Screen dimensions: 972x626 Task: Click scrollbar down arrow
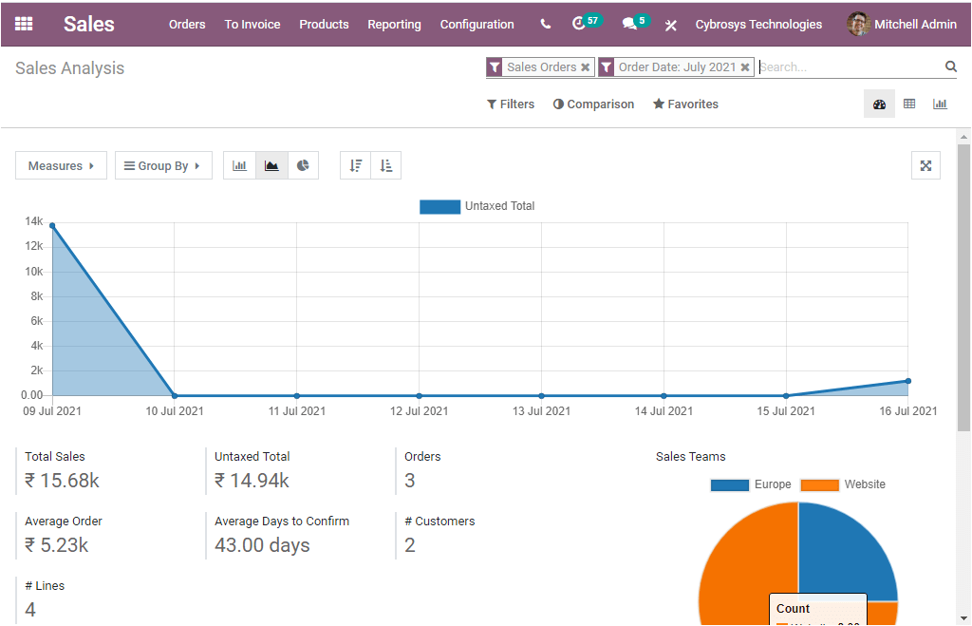coord(963,618)
